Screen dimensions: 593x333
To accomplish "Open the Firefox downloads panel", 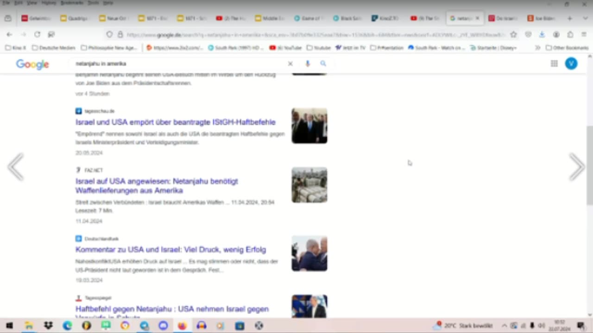I will click(542, 35).
